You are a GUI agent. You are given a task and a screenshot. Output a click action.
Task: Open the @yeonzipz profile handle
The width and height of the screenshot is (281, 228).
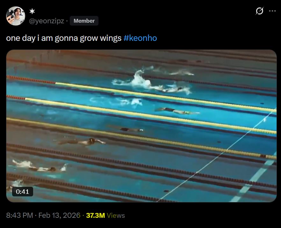47,21
